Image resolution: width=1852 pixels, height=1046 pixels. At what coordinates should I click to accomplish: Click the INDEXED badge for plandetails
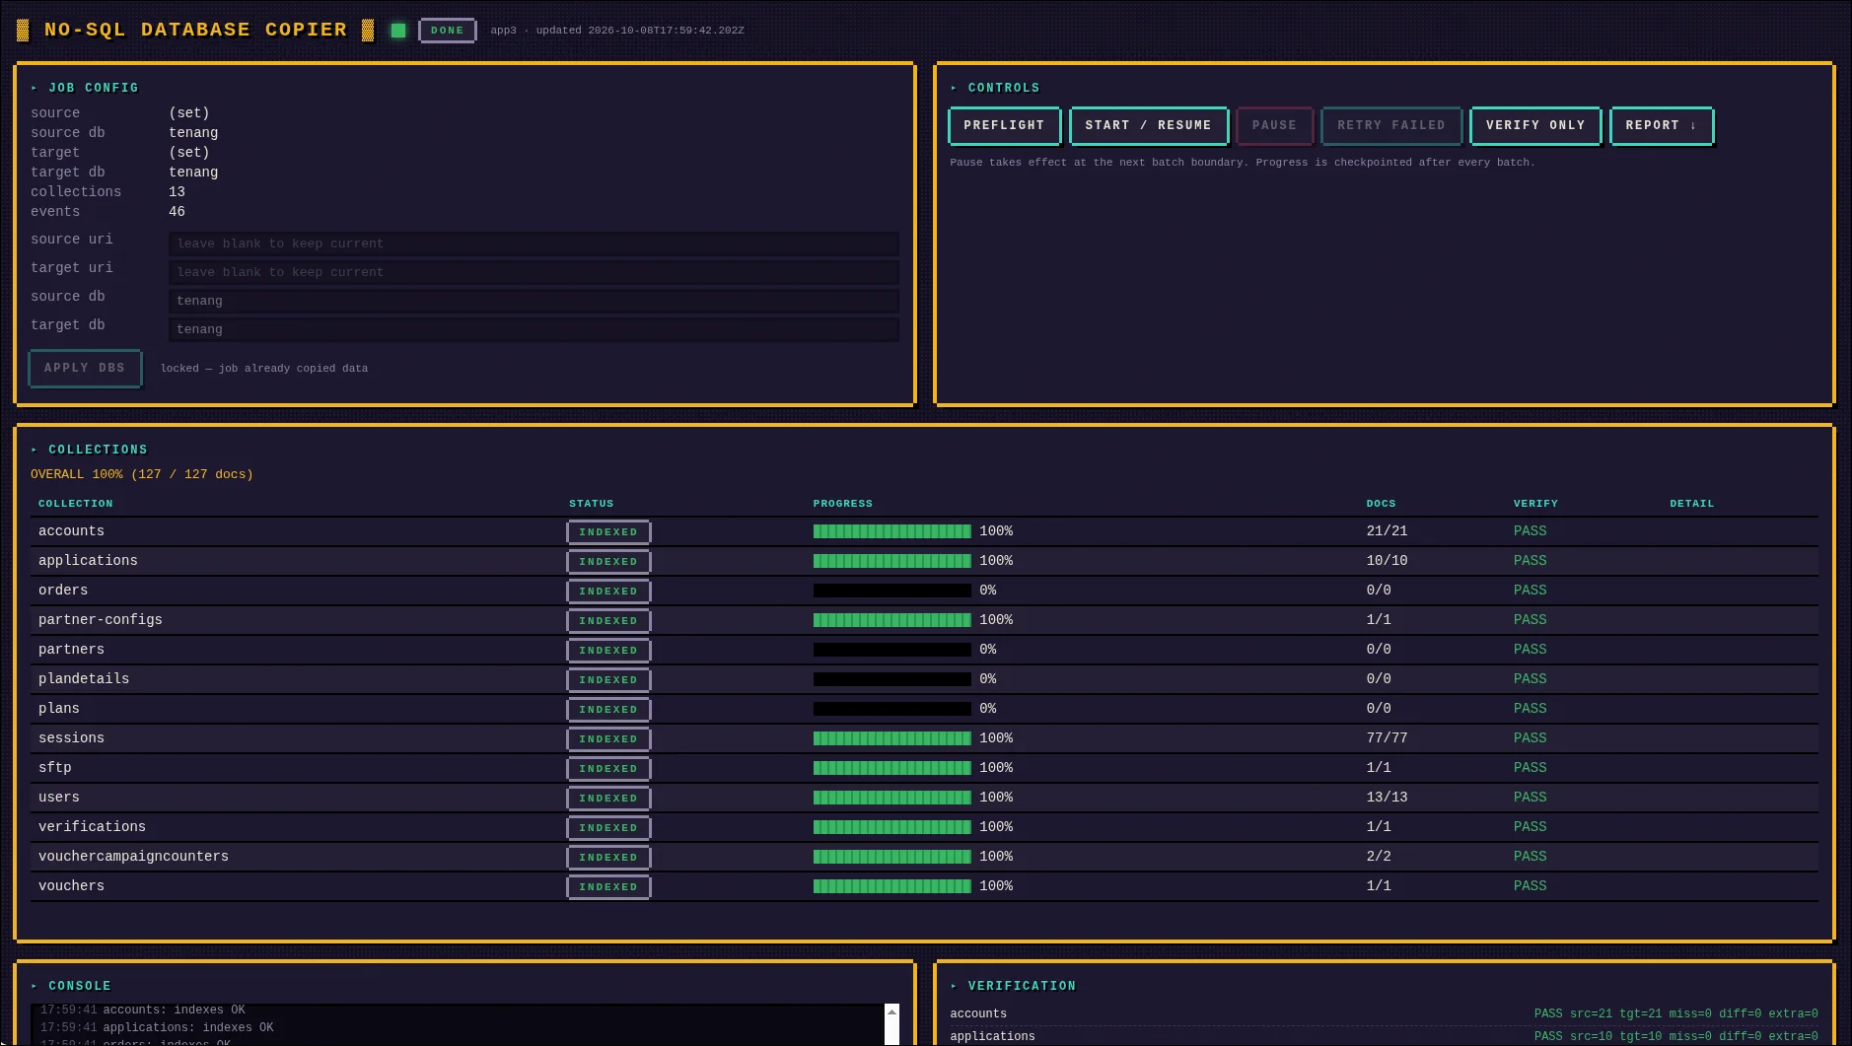coord(608,680)
